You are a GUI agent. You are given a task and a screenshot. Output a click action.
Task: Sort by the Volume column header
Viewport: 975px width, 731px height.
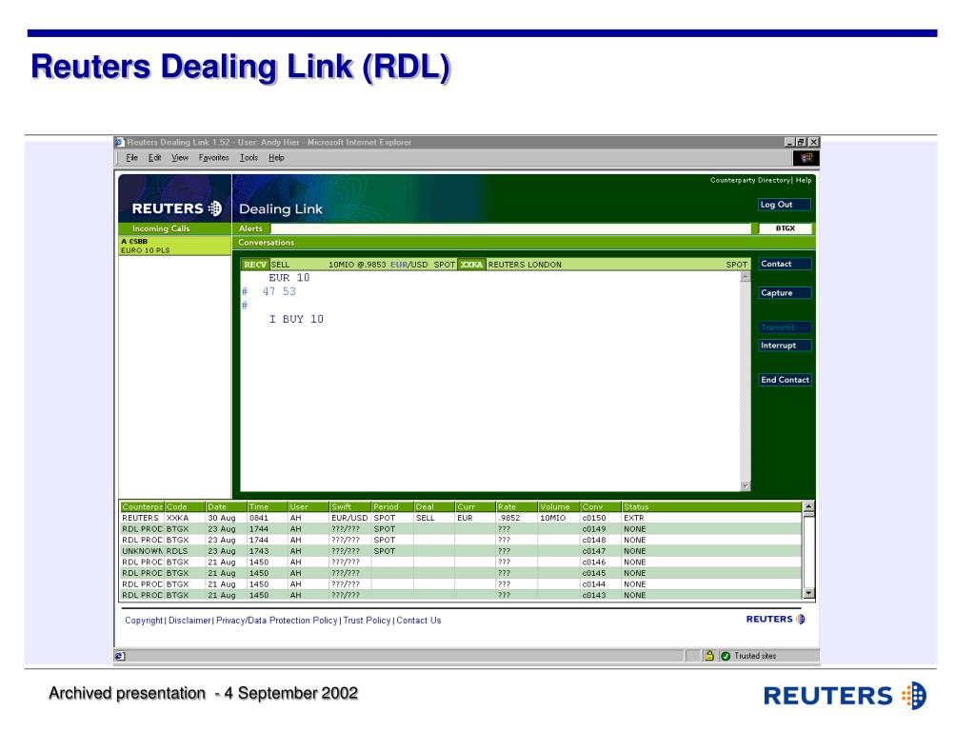tap(558, 507)
